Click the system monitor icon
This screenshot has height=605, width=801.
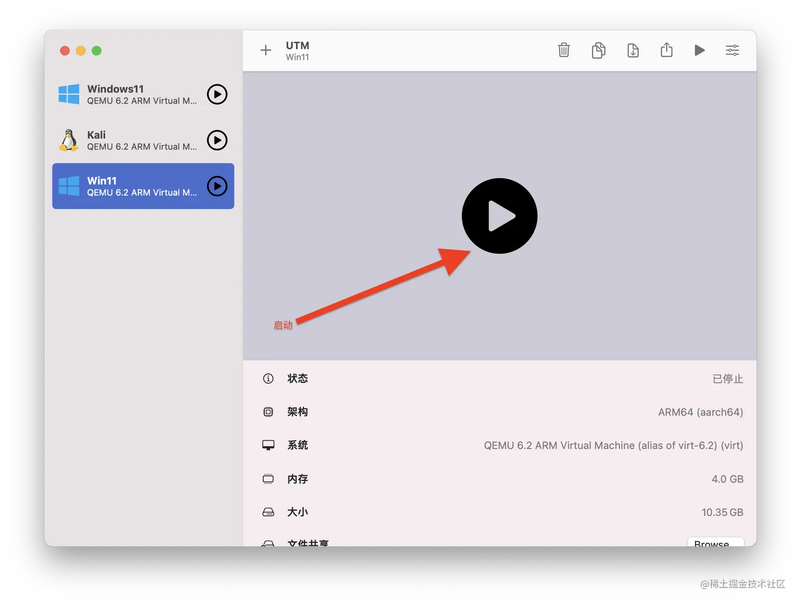pos(269,445)
